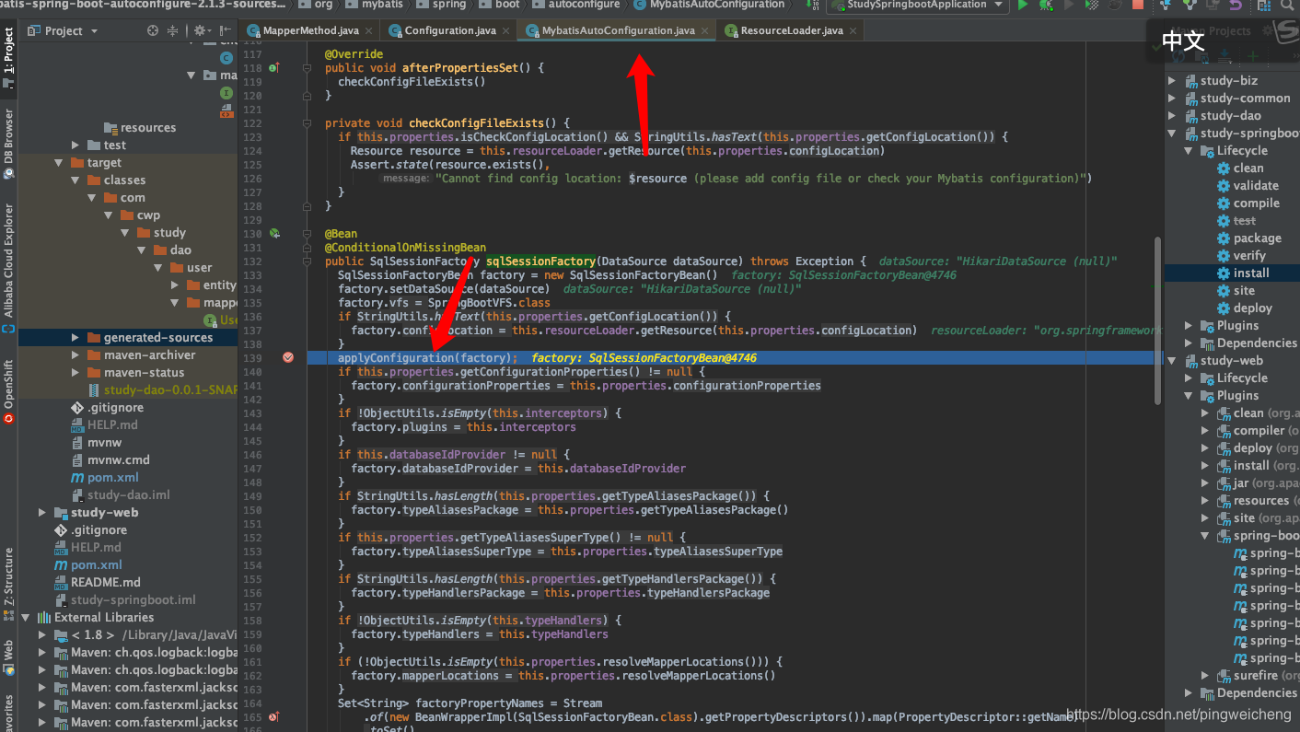1300x732 pixels.
Task: Toggle code fold at line 122
Action: (x=308, y=123)
